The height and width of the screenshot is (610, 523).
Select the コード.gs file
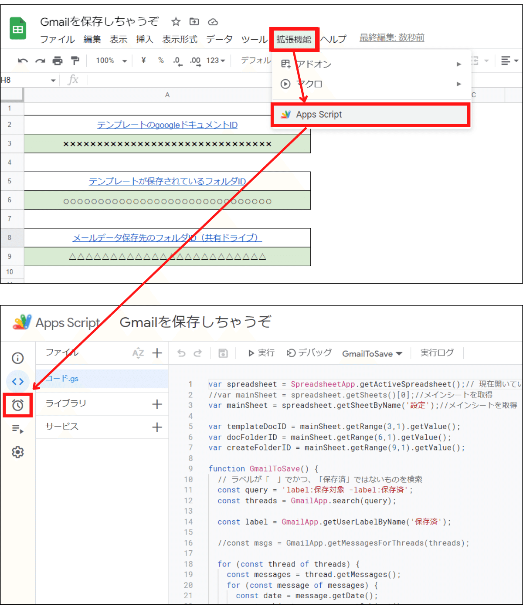pyautogui.click(x=102, y=379)
